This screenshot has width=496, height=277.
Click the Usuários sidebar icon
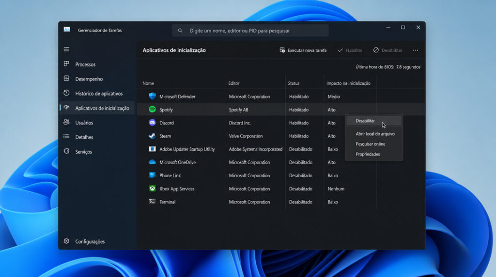coord(66,122)
